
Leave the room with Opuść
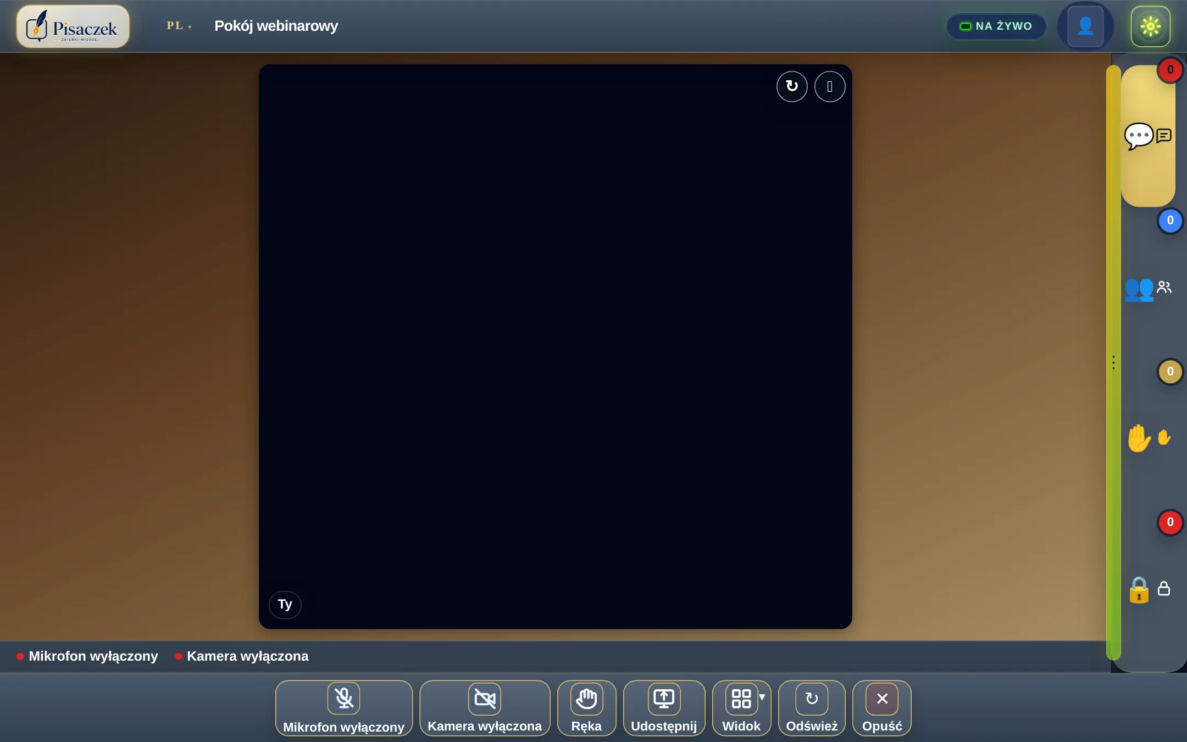point(882,708)
